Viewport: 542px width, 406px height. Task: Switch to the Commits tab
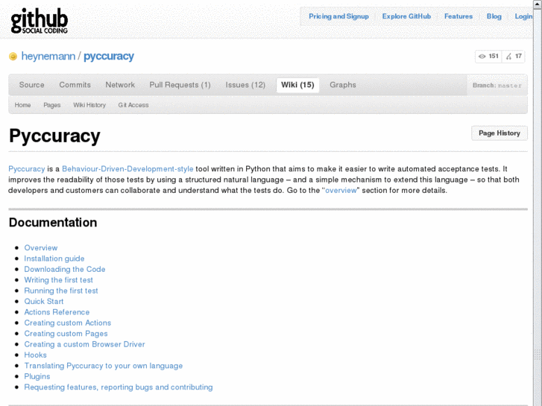[x=75, y=85]
